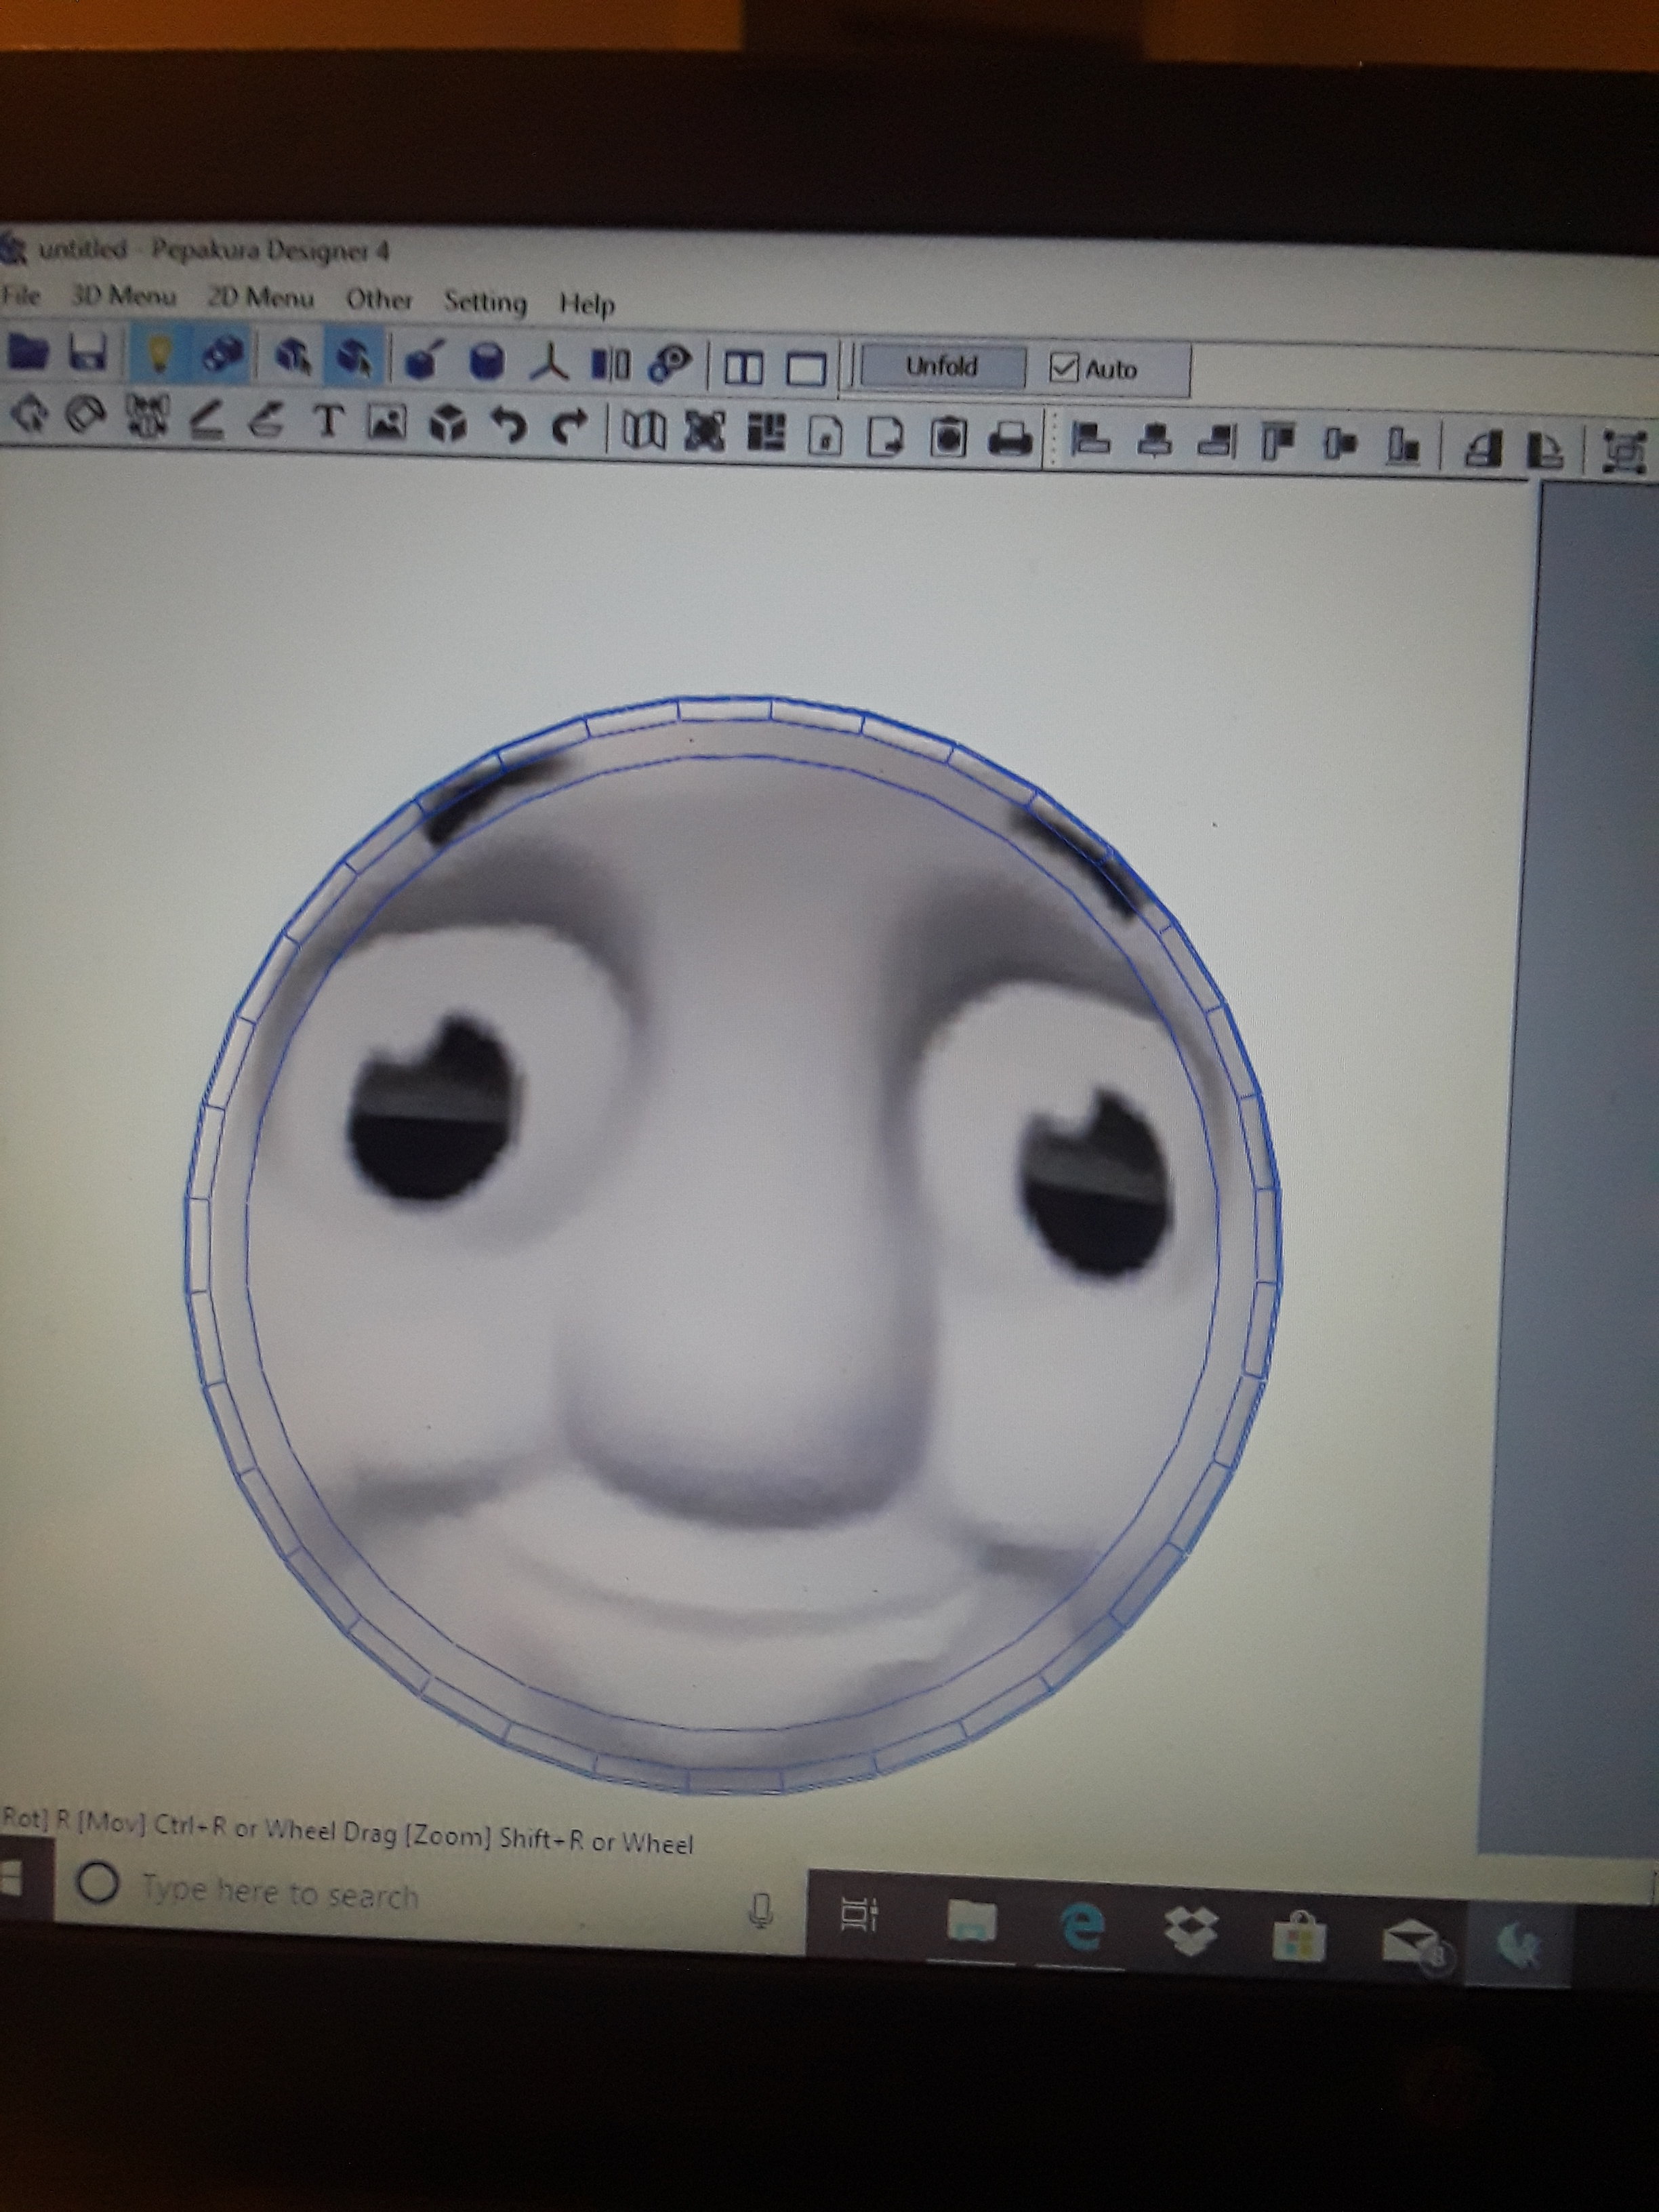Screen dimensions: 1659x2212
Task: Click the blue cylinder solid view icon
Action: [x=487, y=362]
